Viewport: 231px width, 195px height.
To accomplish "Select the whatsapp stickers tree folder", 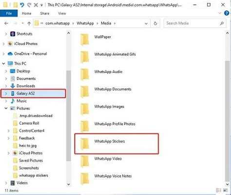I will click(34, 175).
